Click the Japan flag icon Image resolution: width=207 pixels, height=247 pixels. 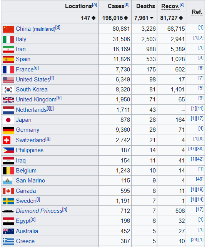tap(8, 120)
